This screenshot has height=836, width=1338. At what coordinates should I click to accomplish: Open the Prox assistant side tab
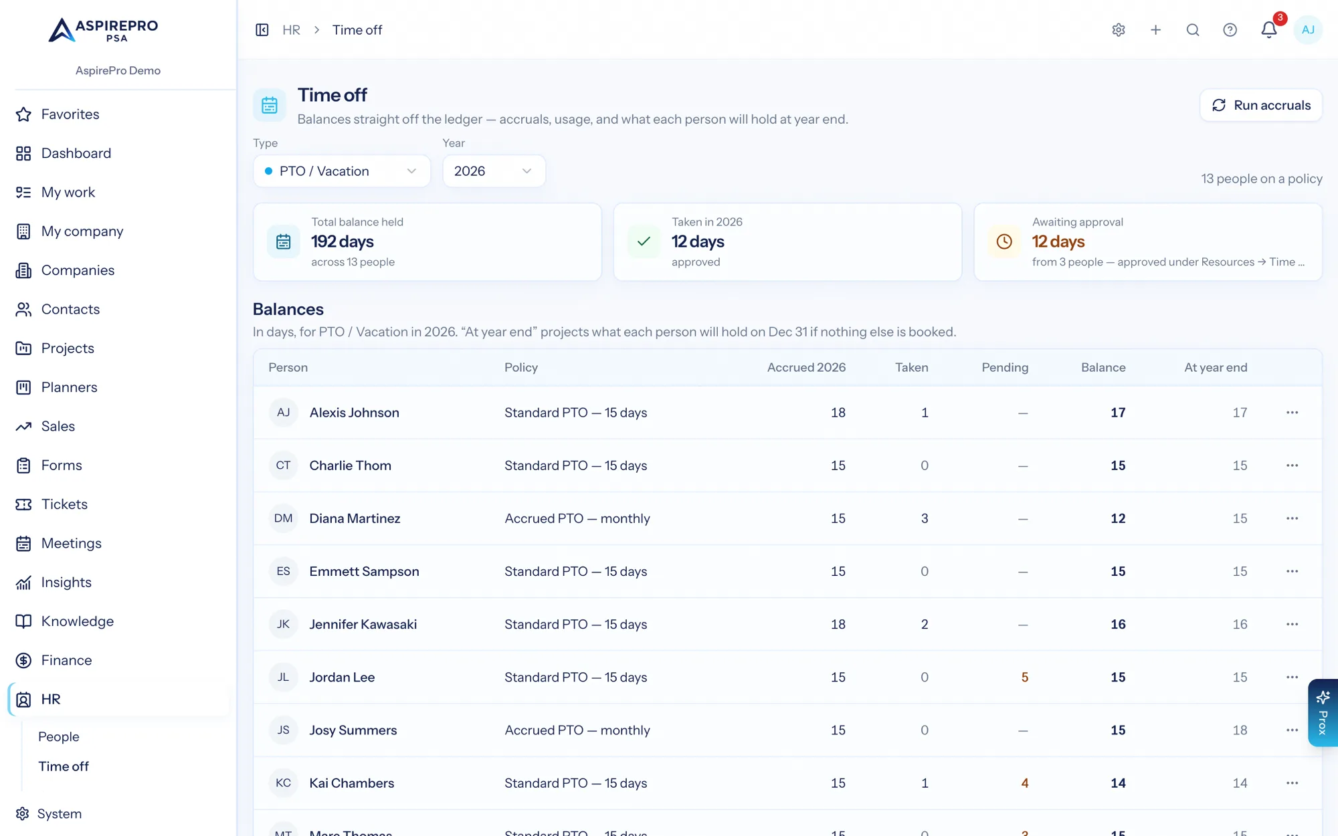[x=1323, y=713]
